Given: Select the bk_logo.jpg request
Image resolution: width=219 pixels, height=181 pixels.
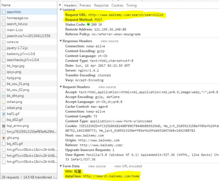Looking at the screenshot, I should pyautogui.click(x=29, y=66).
